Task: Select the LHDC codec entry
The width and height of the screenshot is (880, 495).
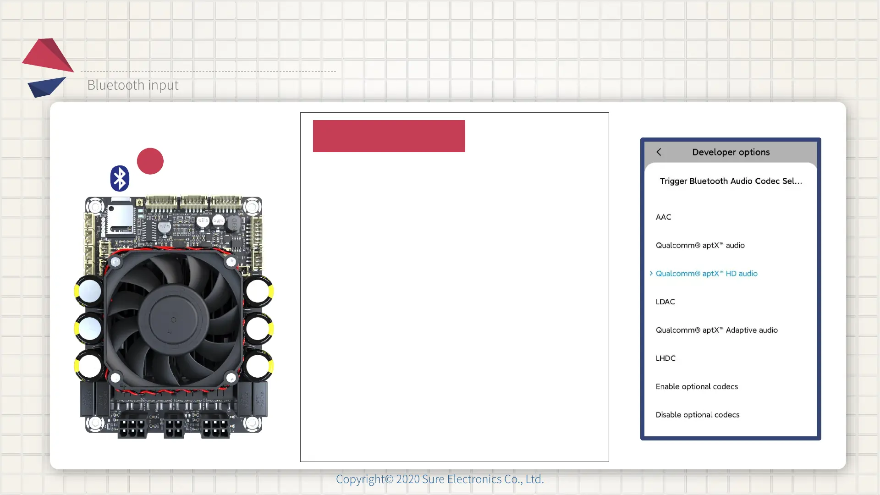Action: (665, 358)
